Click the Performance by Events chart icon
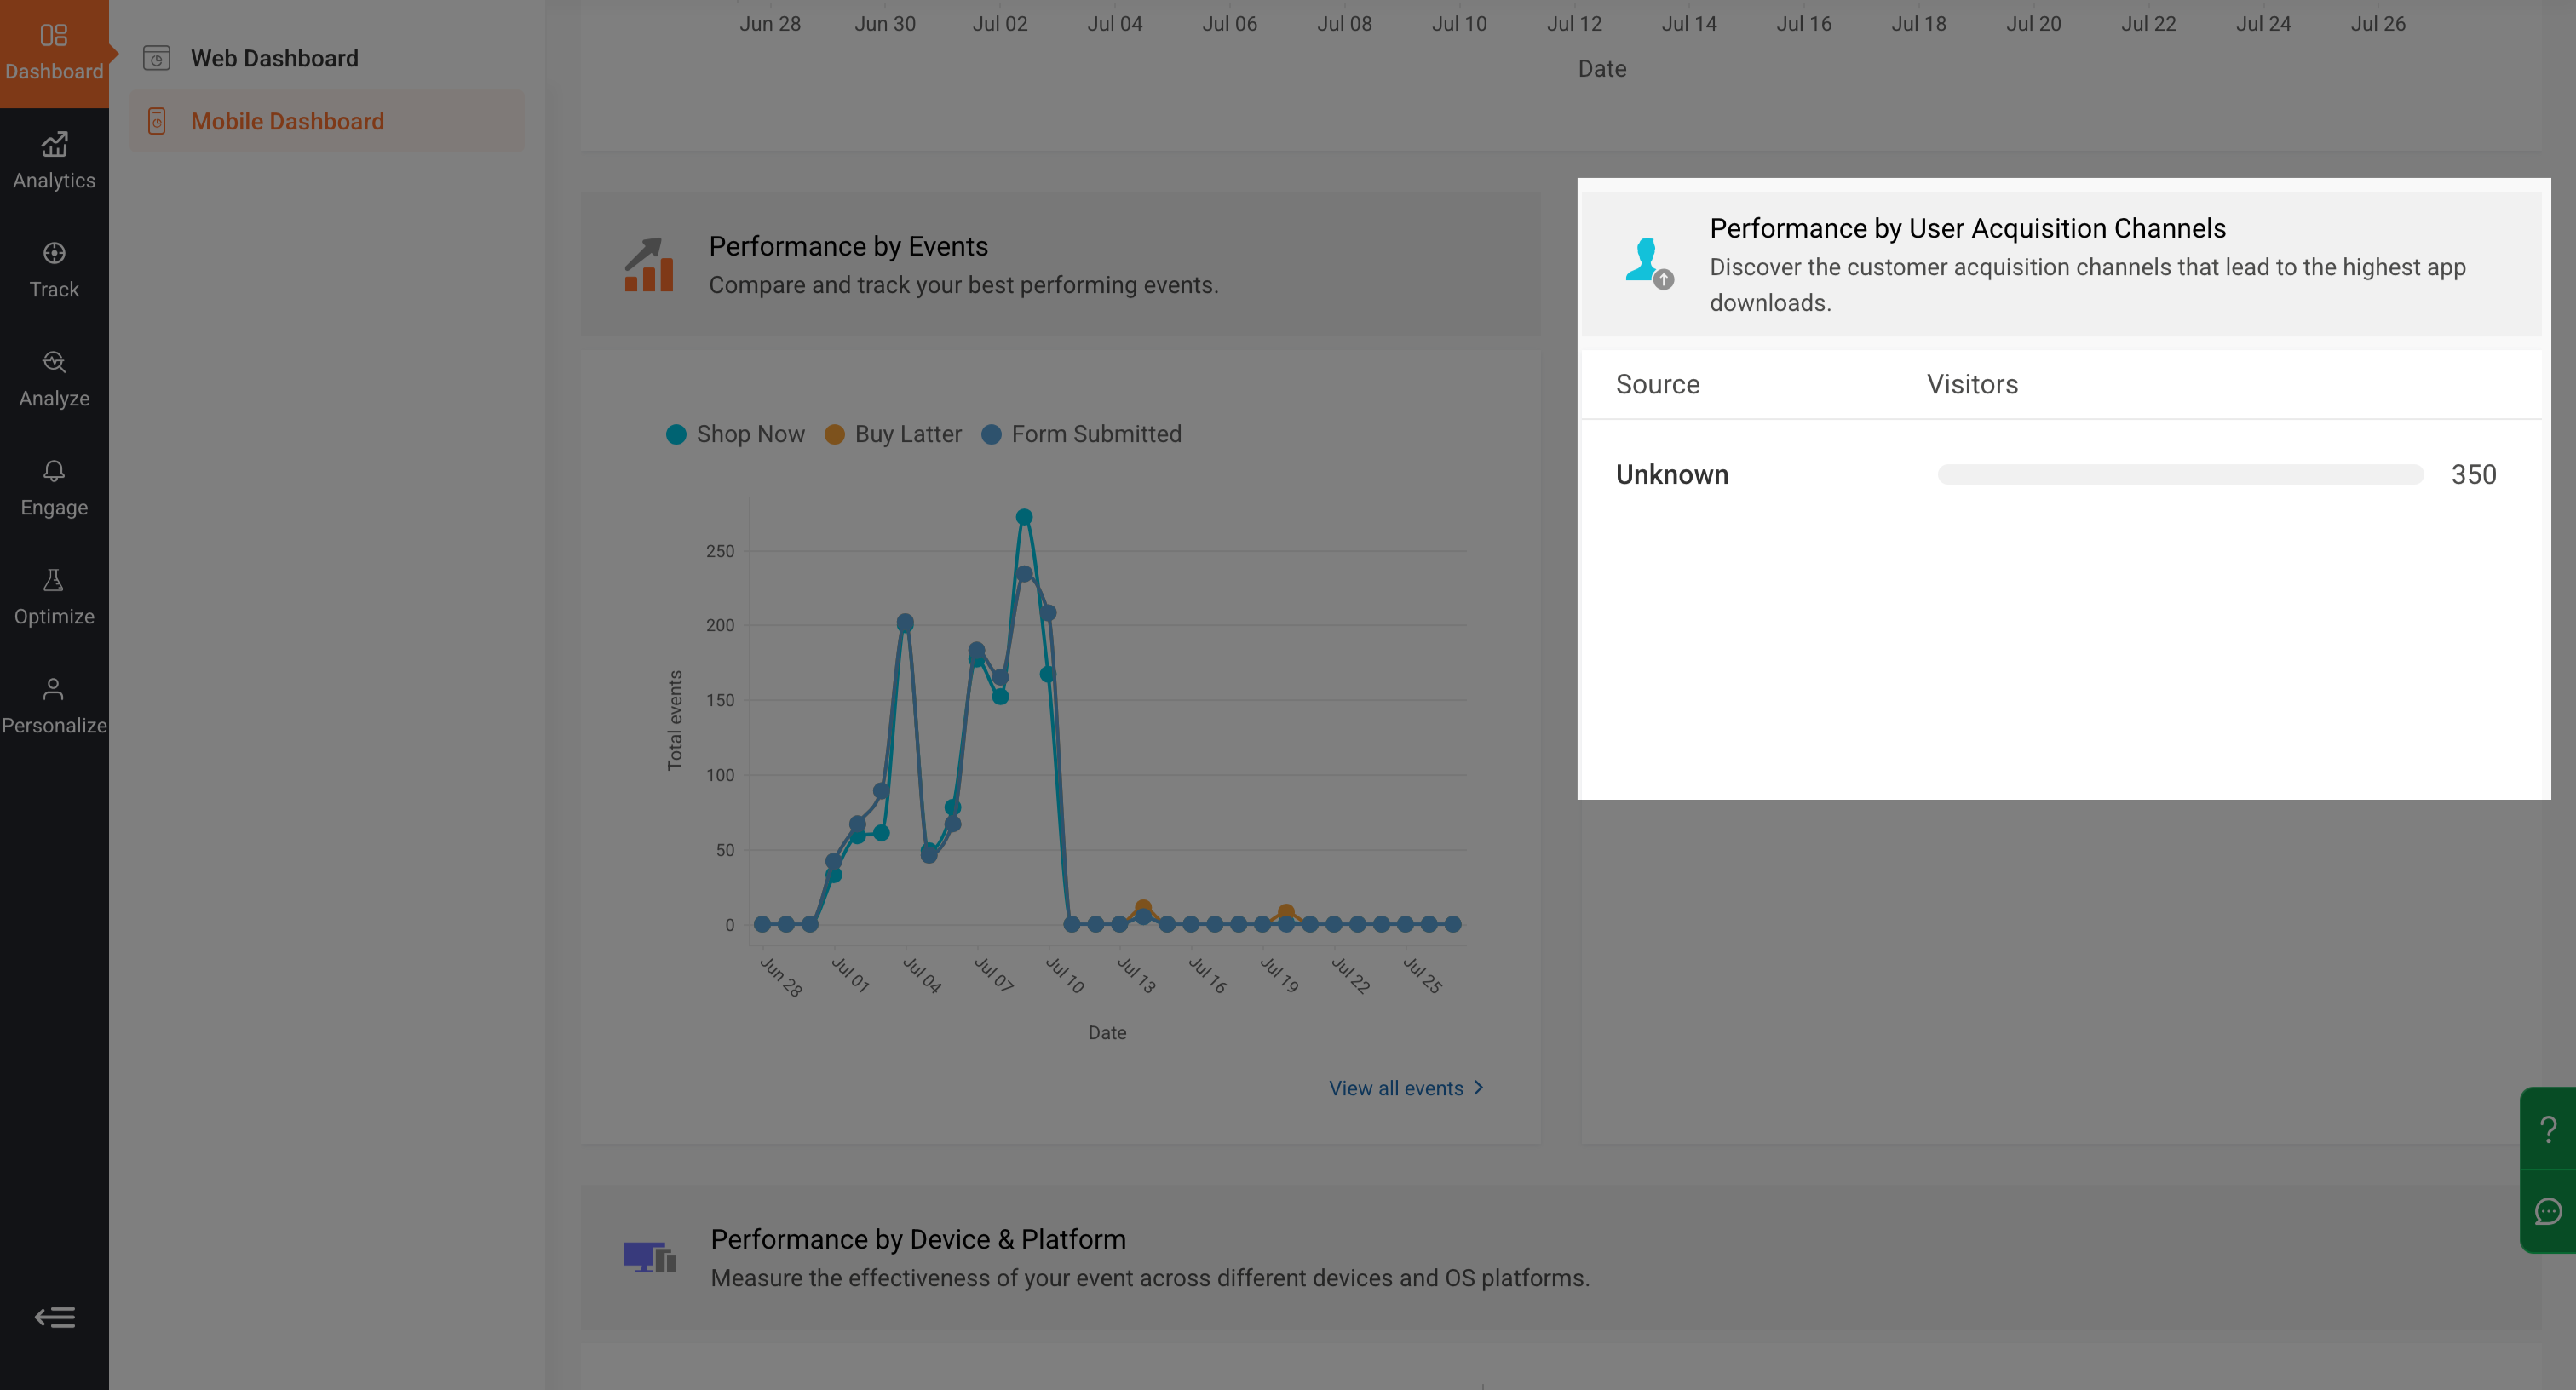The image size is (2576, 1390). click(649, 265)
